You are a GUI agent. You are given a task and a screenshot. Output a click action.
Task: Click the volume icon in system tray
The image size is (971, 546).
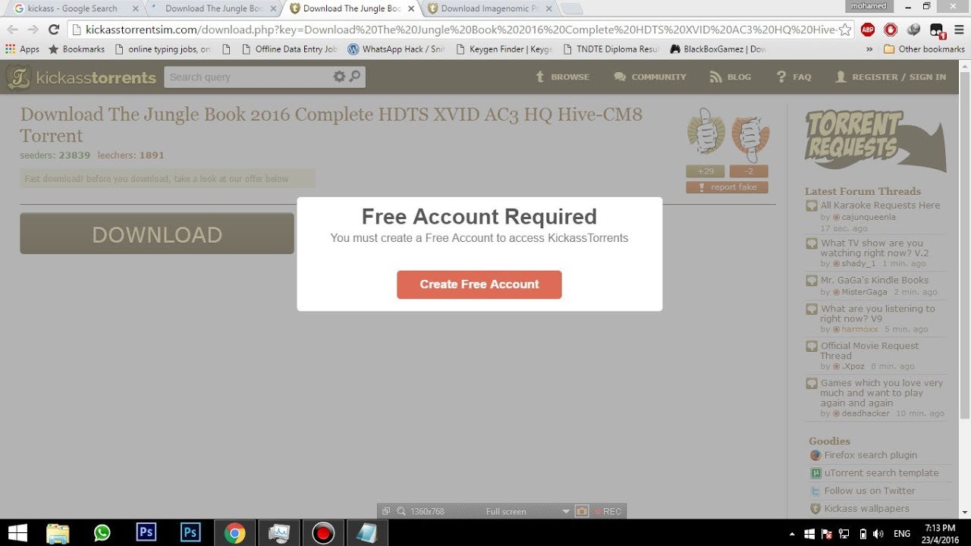click(x=880, y=534)
